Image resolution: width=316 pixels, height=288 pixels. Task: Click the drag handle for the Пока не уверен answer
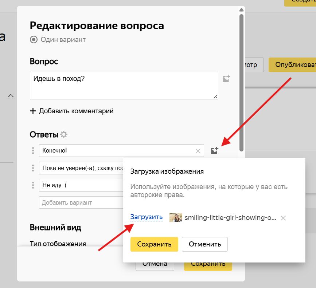click(33, 168)
